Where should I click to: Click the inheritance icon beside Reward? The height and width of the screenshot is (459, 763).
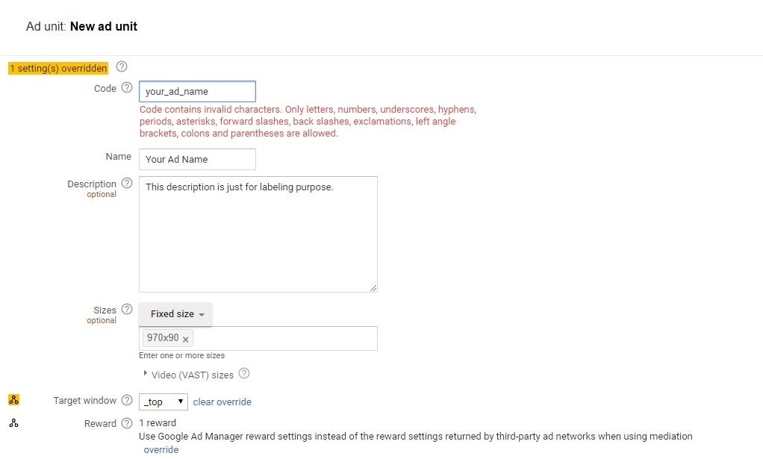click(x=13, y=423)
